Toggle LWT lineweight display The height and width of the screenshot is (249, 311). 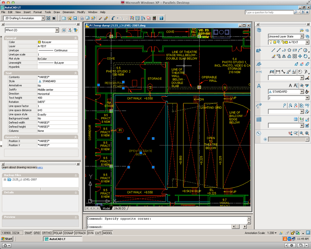[98, 233]
